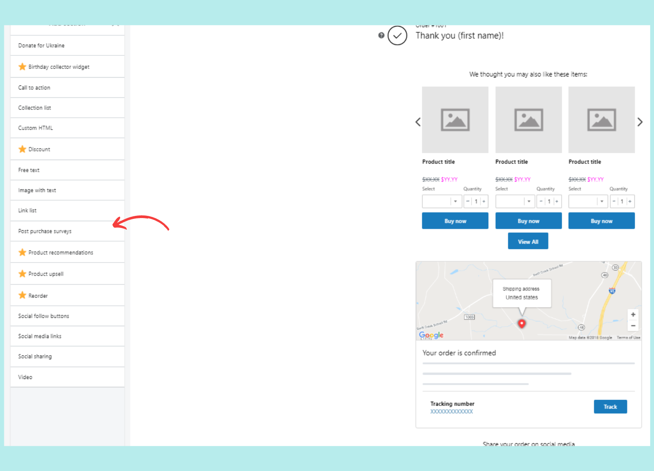
Task: Increase quantity for the third product
Action: [x=630, y=201]
